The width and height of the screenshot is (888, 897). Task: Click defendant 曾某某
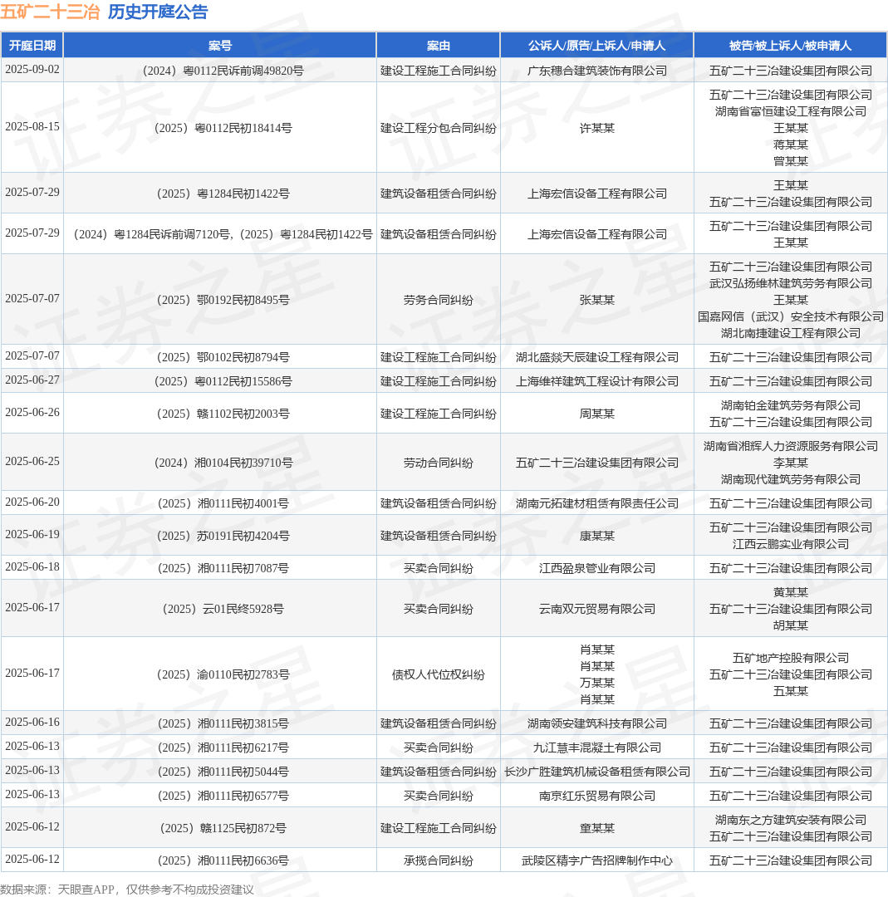click(790, 161)
